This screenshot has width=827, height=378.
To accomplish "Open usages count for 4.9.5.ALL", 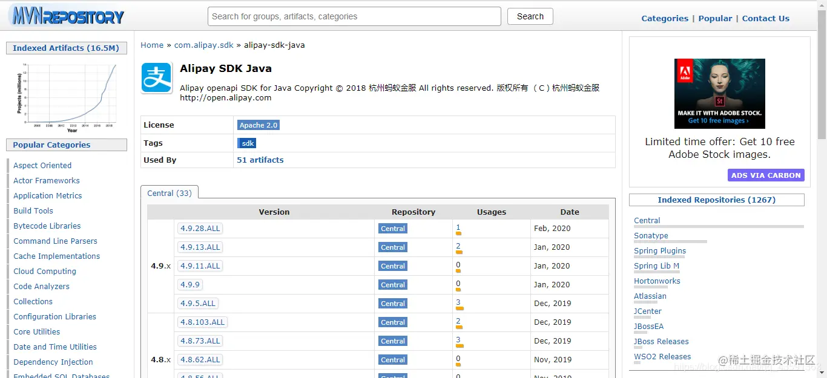I will coord(458,303).
